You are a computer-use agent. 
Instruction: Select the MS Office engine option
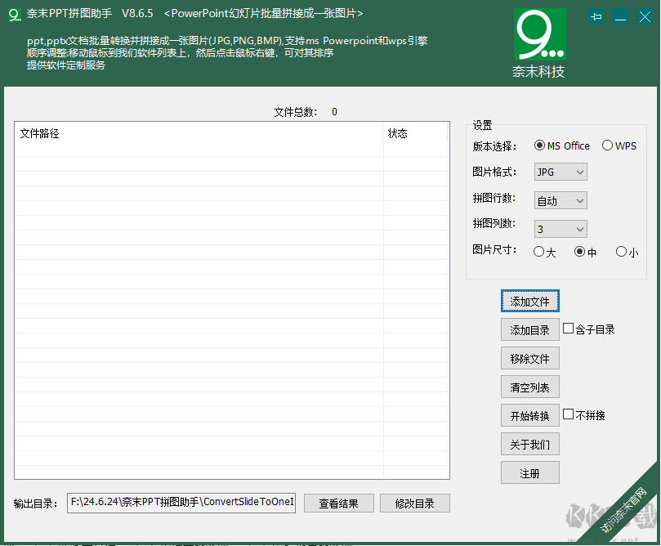tap(561, 145)
